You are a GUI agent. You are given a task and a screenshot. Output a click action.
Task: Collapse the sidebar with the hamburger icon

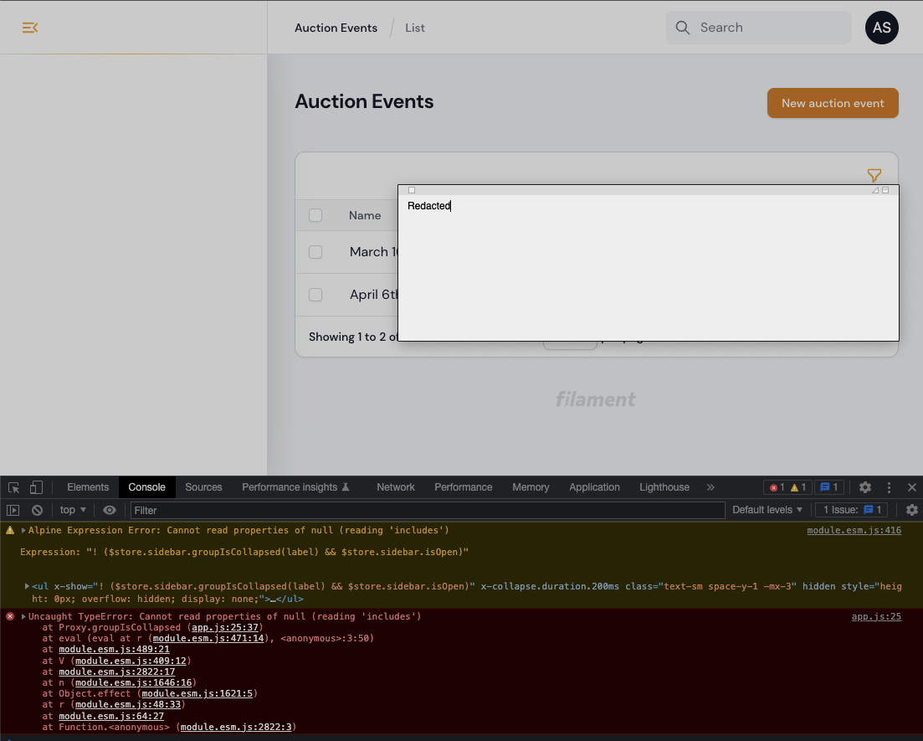30,28
